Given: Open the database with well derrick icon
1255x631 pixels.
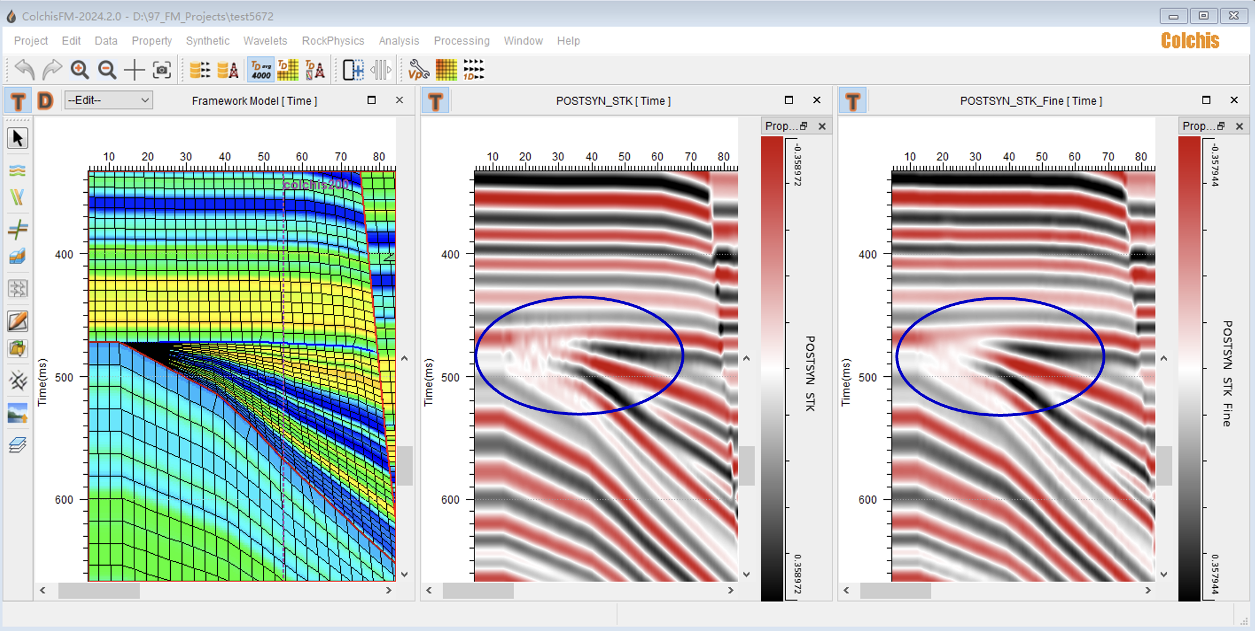Looking at the screenshot, I should click(228, 70).
